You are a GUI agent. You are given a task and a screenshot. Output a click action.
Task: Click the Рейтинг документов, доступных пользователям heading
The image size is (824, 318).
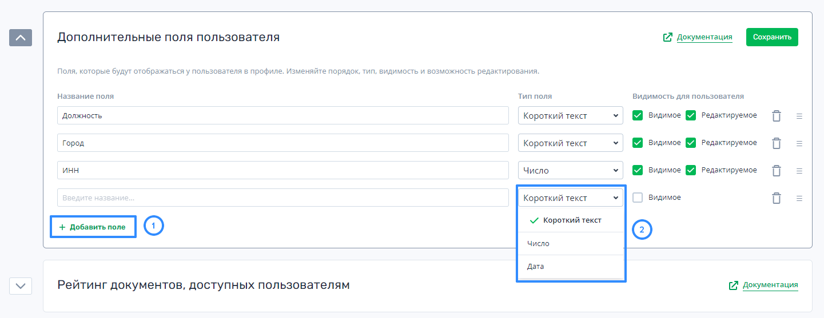click(x=204, y=284)
